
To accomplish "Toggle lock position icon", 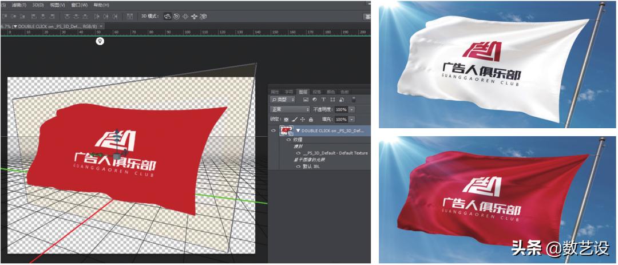I will 302,119.
